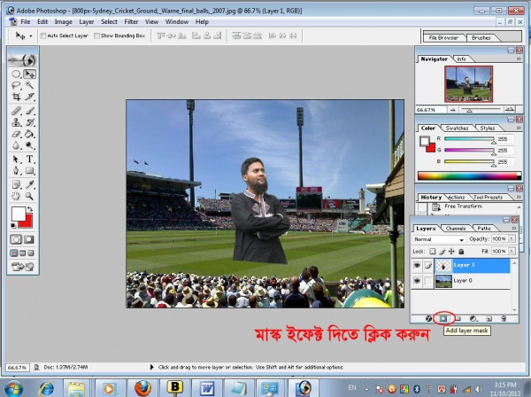
Task: Enable the Auto Select Layer checkbox
Action: tap(42, 35)
